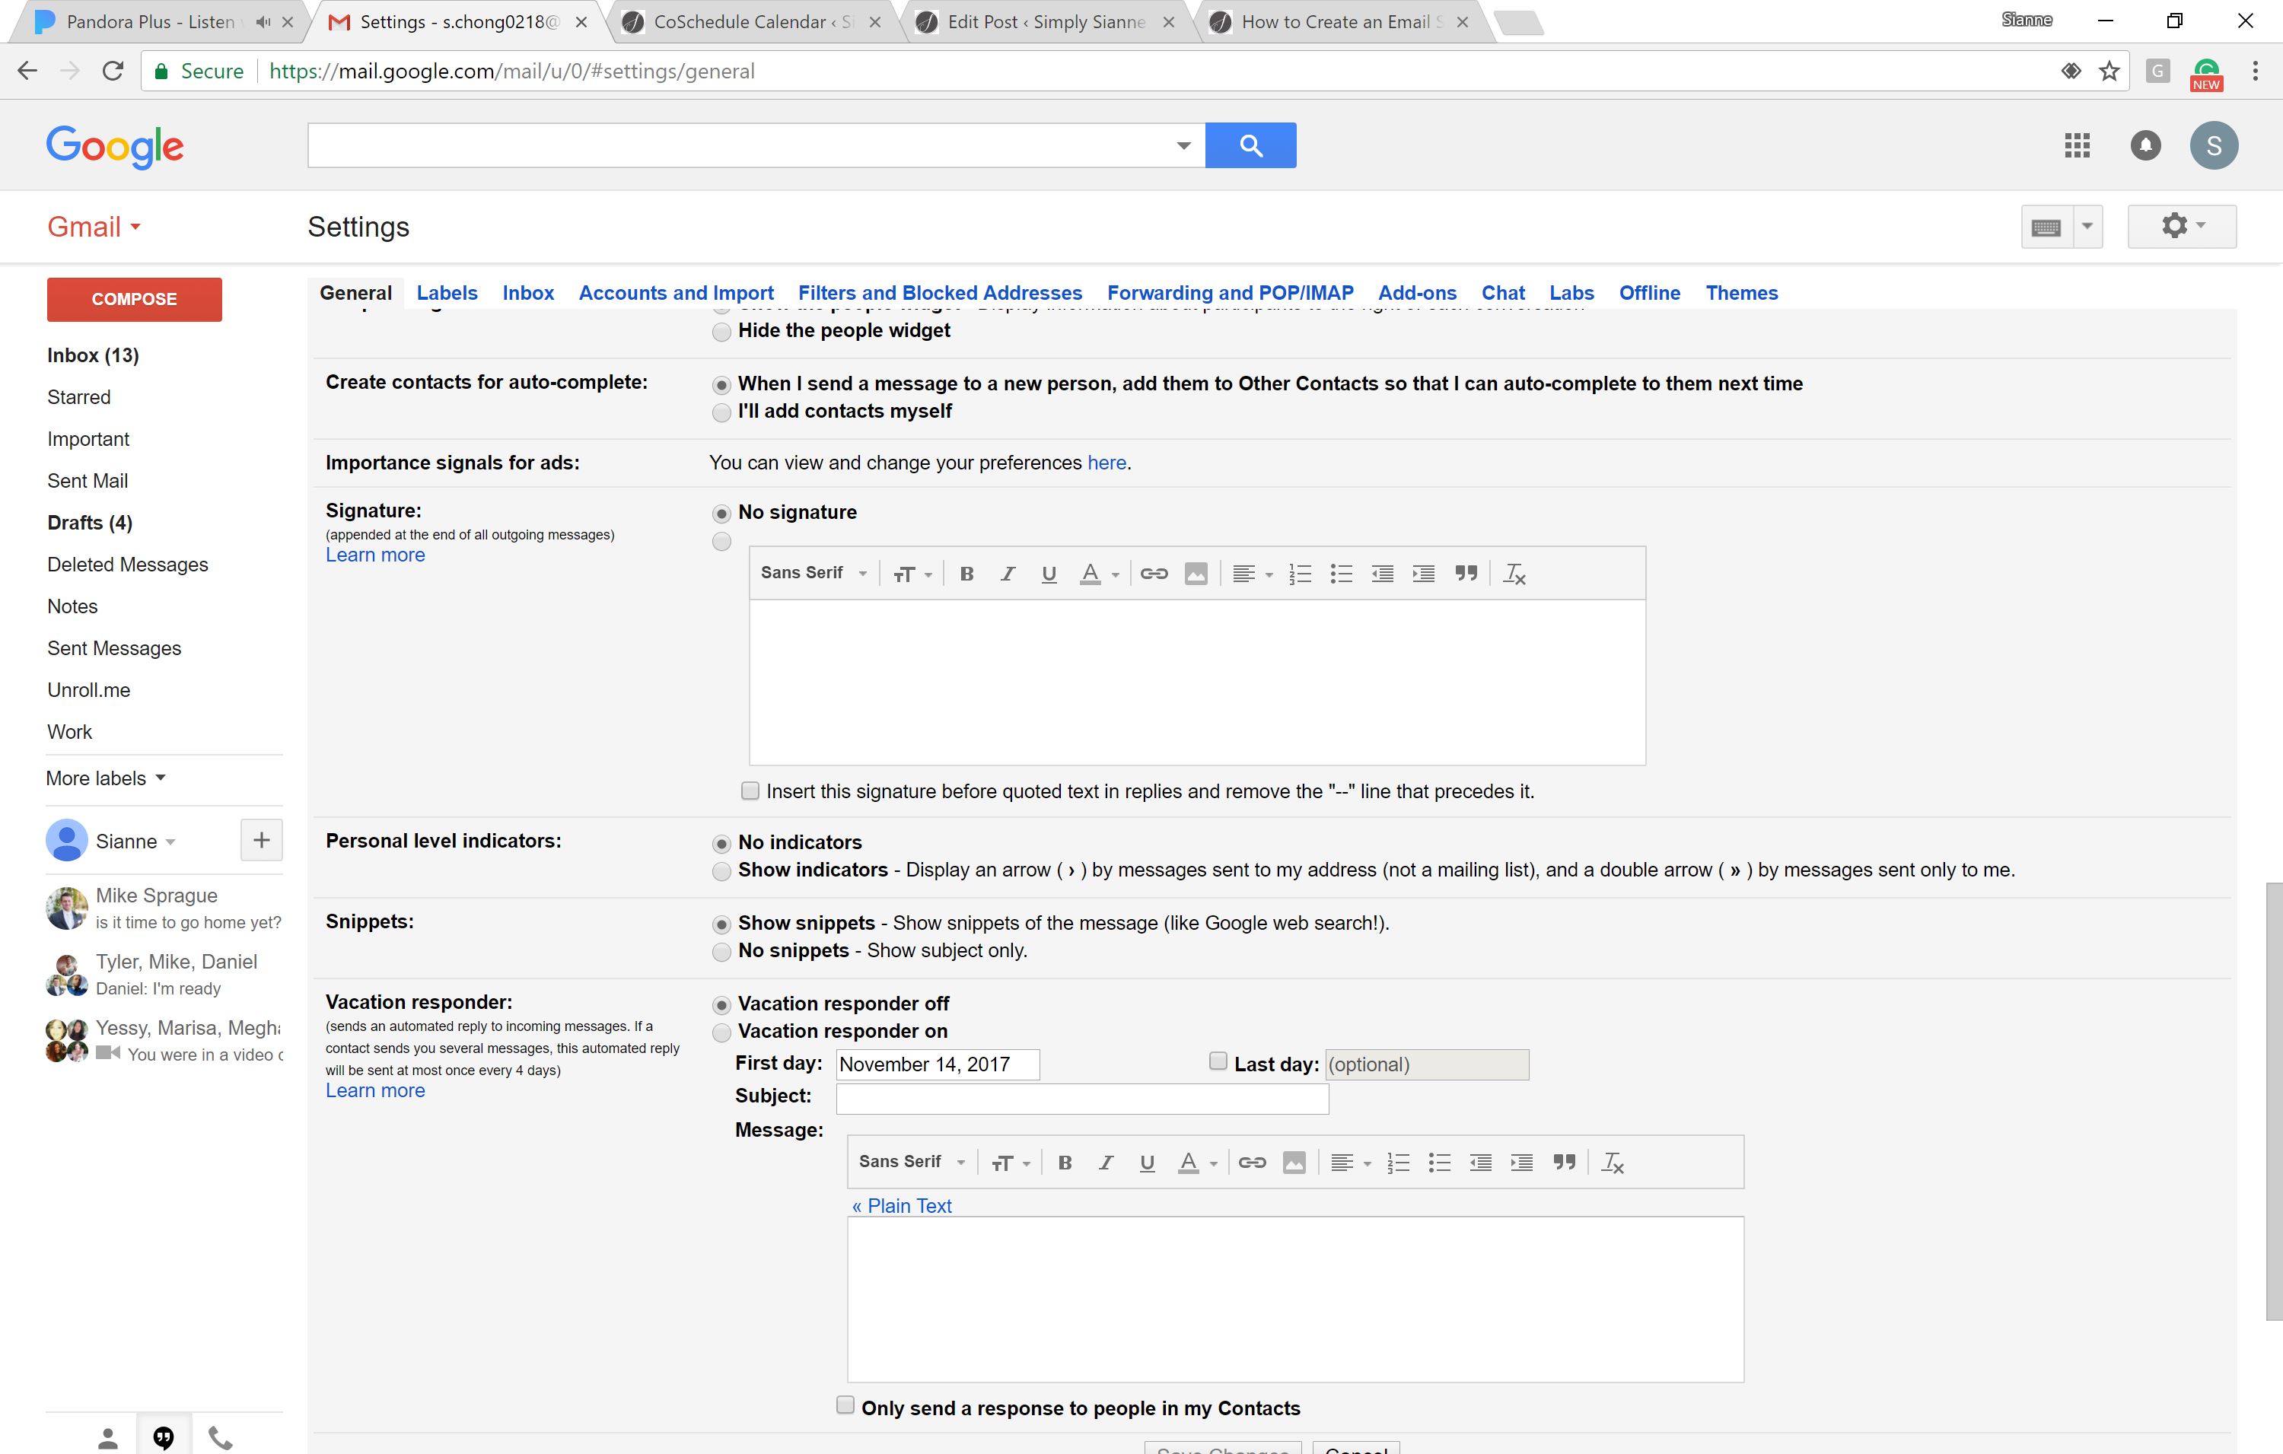Viewport: 2283px width, 1454px height.
Task: Open the Filters and Blocked Addresses tab
Action: click(x=940, y=293)
